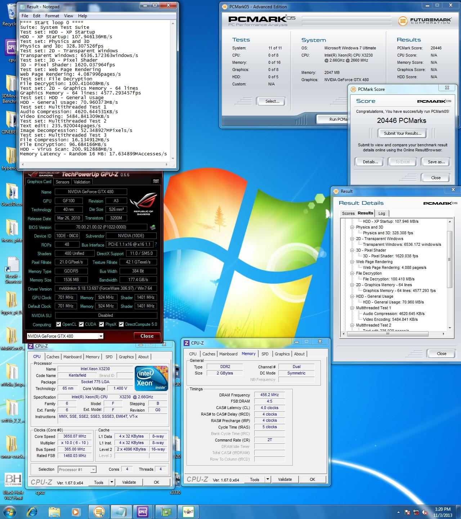
Task: Switch to the CPU-Z taskbar button
Action: click(143, 512)
